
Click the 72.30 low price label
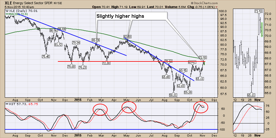(106, 63)
